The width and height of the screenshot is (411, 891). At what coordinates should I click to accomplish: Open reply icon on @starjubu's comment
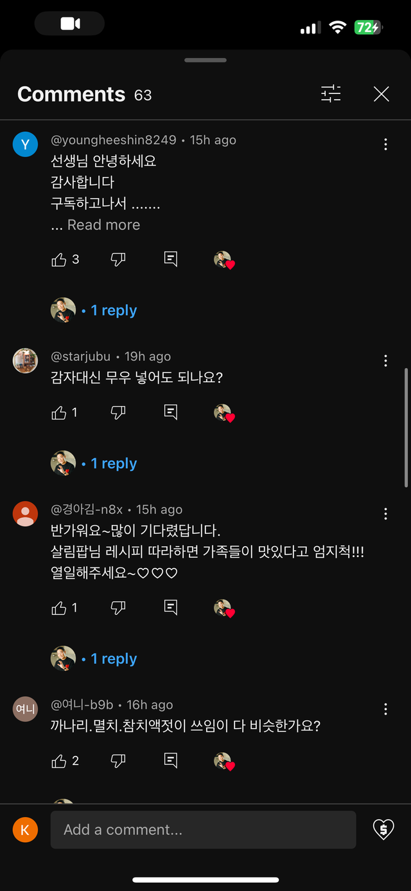click(x=171, y=412)
